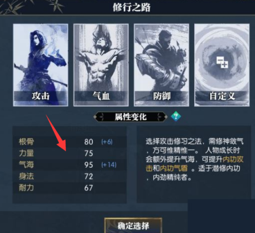Click the highlighted 内功攻击 keyword

pyautogui.click(x=195, y=164)
